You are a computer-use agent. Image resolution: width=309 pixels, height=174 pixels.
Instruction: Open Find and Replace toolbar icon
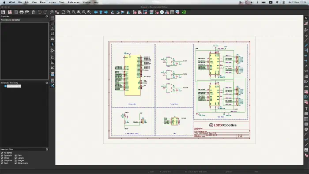click(x=57, y=12)
